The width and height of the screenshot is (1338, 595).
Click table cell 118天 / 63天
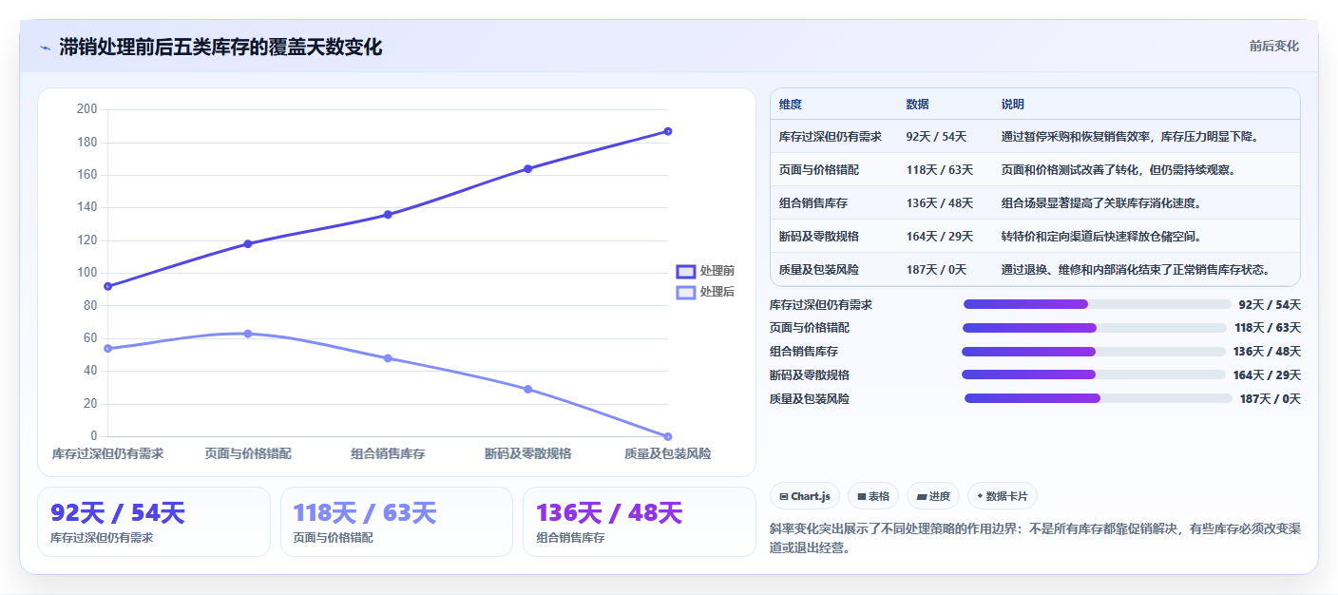[940, 170]
